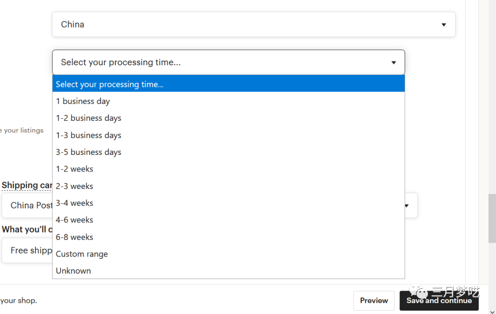Open the Free shipping dropdown

27,251
